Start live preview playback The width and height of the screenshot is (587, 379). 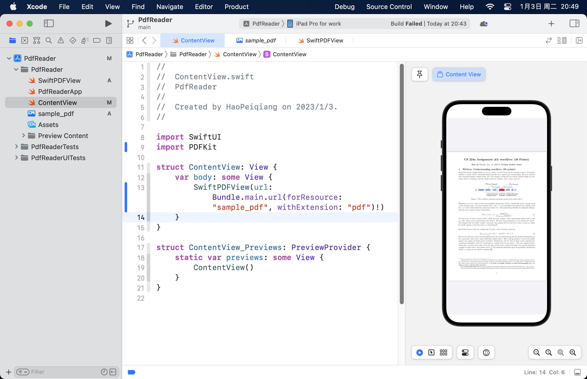pos(419,352)
